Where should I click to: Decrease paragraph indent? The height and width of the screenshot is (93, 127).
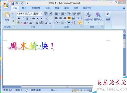(x=75, y=14)
